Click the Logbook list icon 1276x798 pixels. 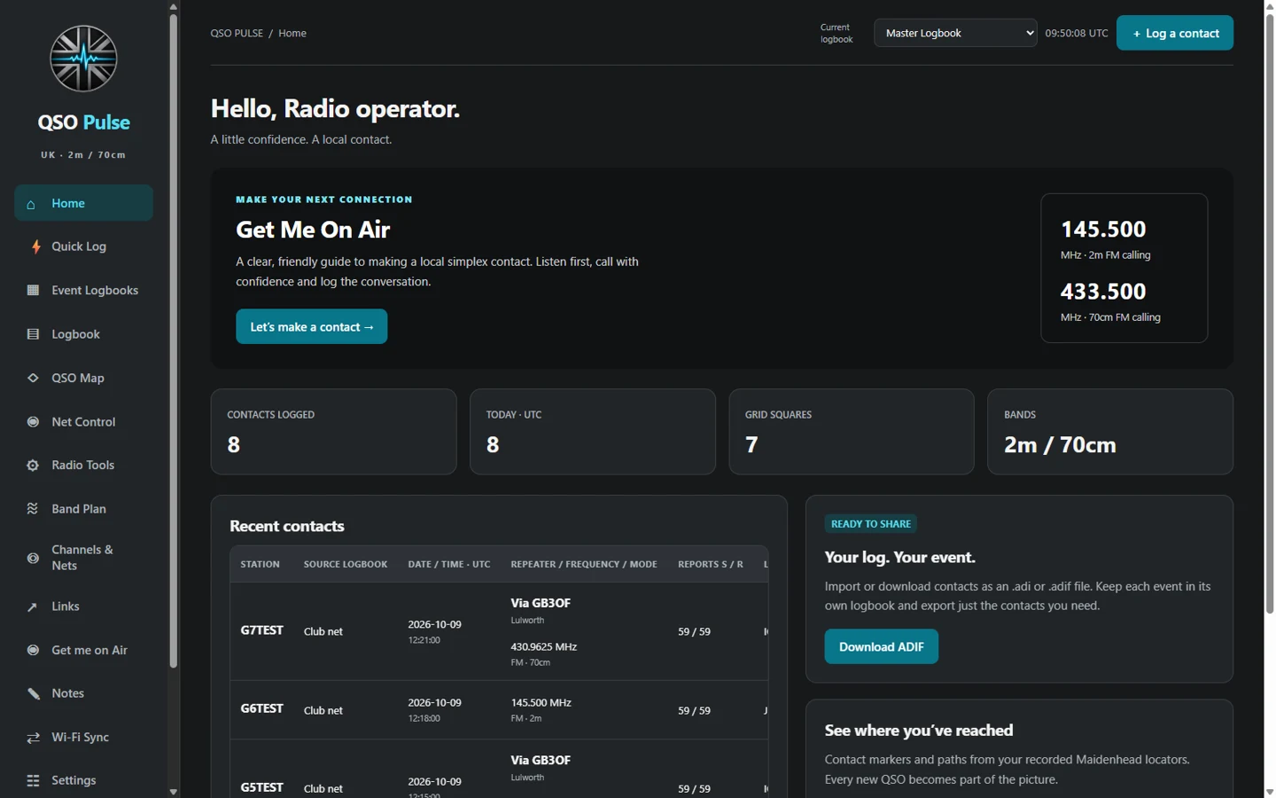[x=33, y=334]
